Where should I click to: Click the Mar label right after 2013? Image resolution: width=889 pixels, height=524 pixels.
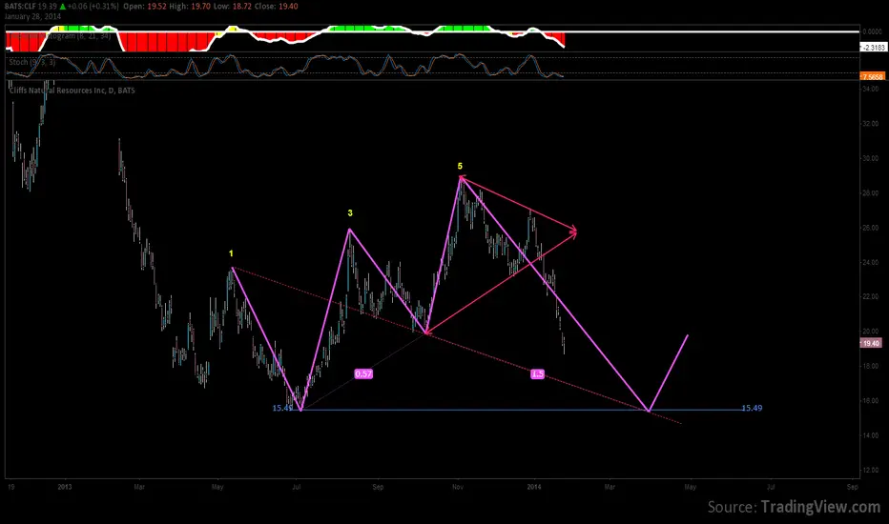pos(139,487)
